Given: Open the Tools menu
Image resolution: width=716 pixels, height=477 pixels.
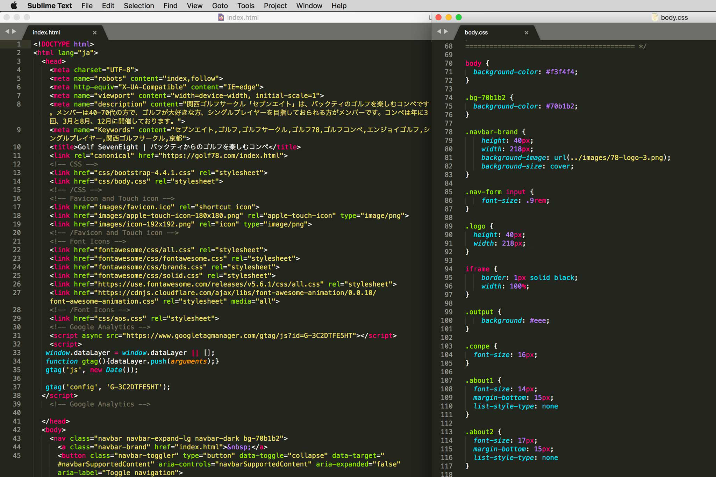Looking at the screenshot, I should click(246, 6).
